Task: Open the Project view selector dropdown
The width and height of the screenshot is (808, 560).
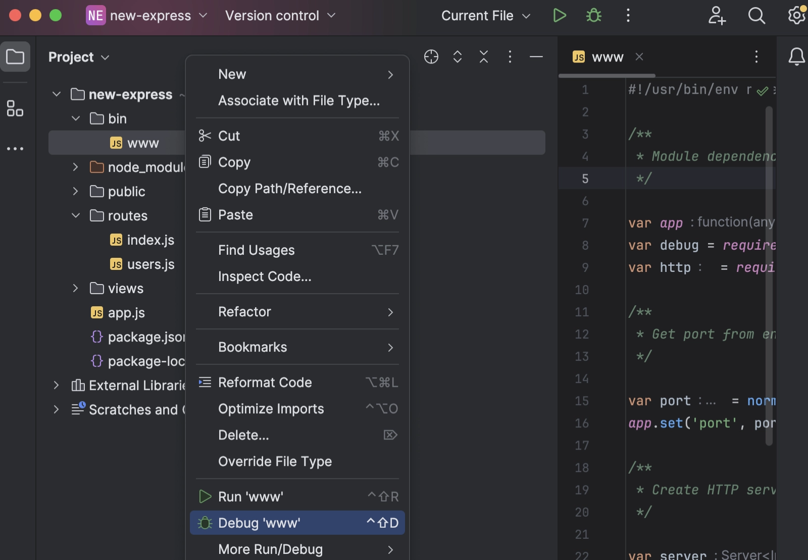Action: pos(79,57)
